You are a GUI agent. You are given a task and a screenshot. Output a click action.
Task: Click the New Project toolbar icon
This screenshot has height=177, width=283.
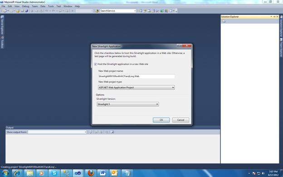(5, 11)
